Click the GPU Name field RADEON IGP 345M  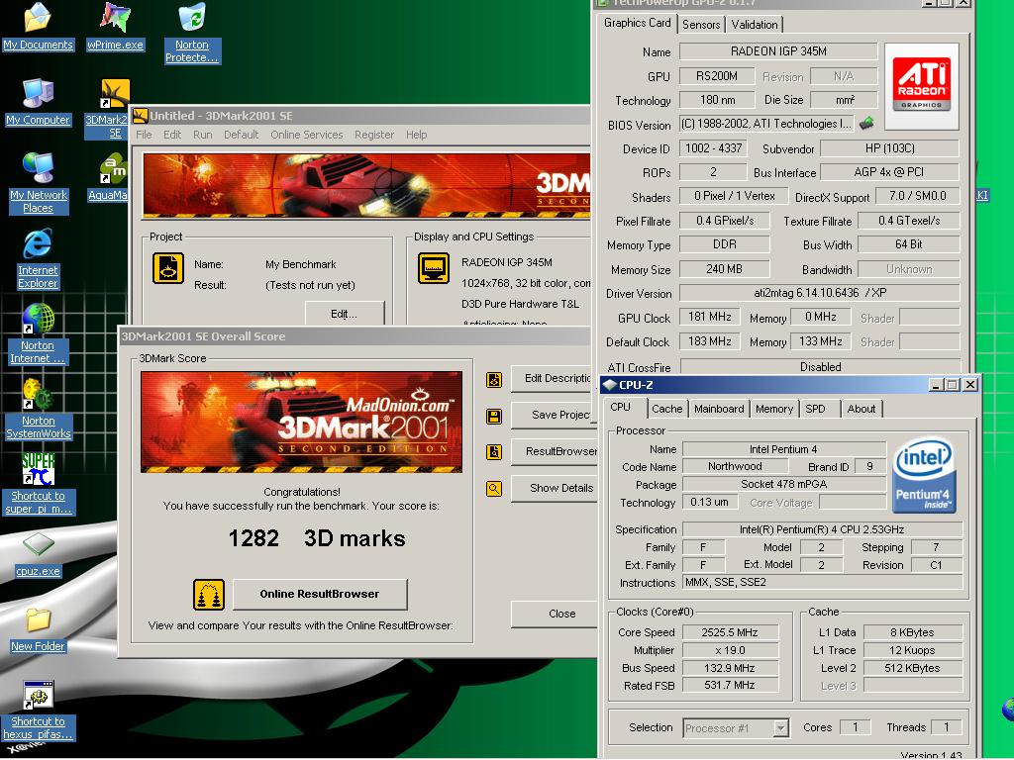778,51
